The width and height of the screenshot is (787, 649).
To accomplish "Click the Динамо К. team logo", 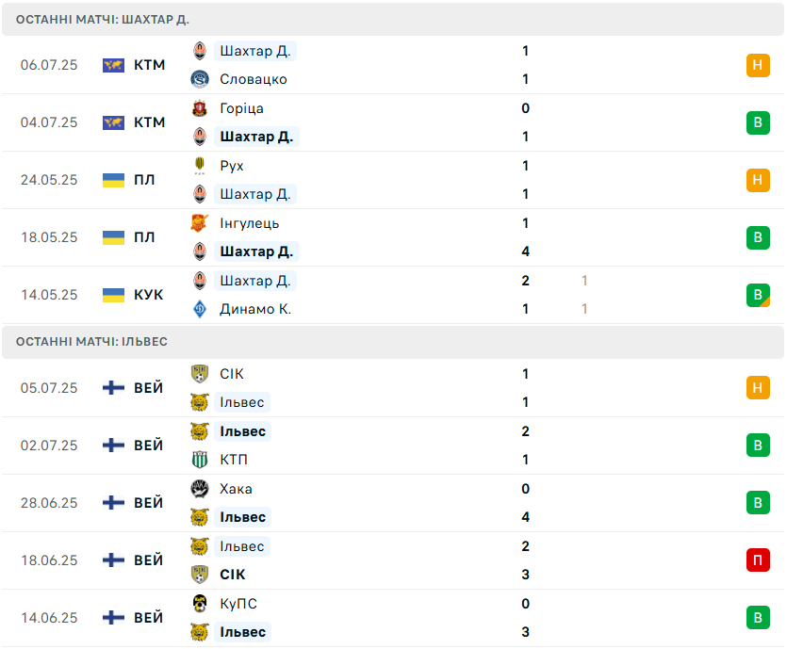I will [200, 309].
